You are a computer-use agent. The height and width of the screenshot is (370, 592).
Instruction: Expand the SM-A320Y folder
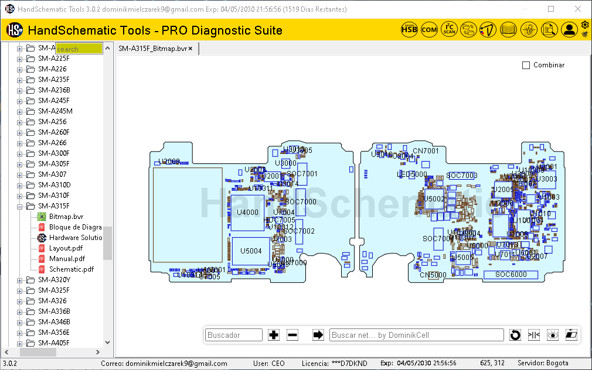pyautogui.click(x=19, y=280)
